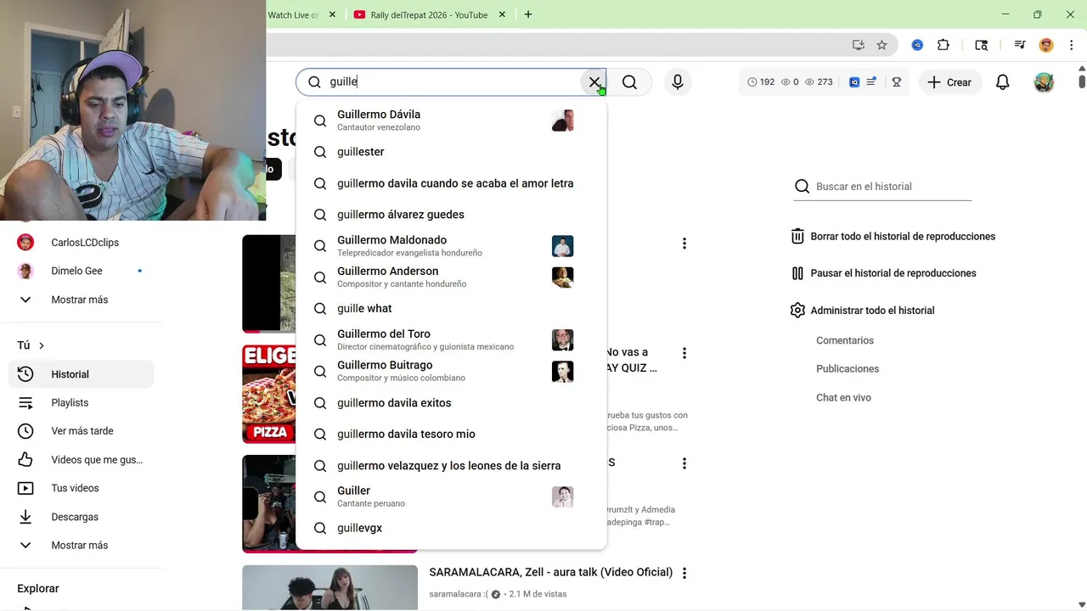Choose the cuando se acaba el amor letra suggestion

[x=451, y=183]
